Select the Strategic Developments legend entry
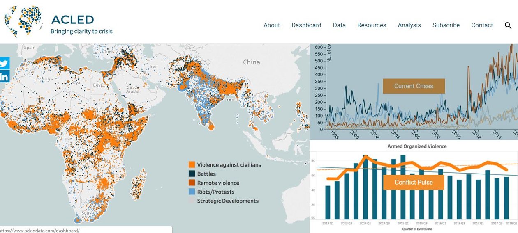 (227, 201)
